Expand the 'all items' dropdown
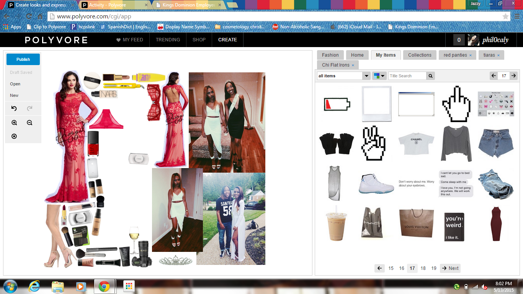Image resolution: width=523 pixels, height=294 pixels. pos(366,76)
